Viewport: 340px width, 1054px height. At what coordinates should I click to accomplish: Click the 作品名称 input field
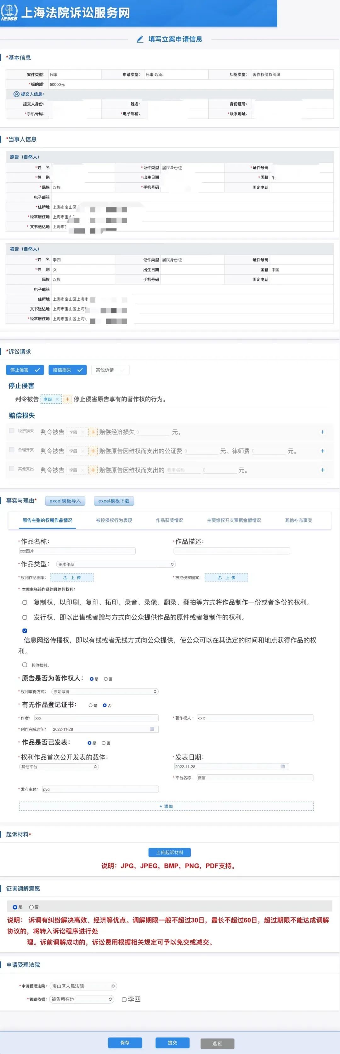coord(77,551)
